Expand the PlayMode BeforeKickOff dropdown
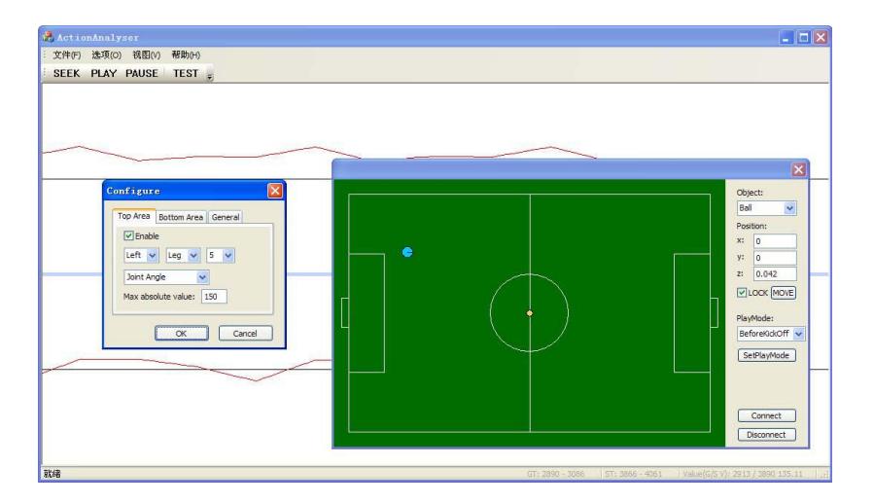Viewport: 874px width, 503px height. click(798, 334)
